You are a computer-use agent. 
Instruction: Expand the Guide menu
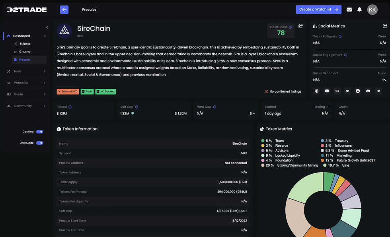(26, 94)
